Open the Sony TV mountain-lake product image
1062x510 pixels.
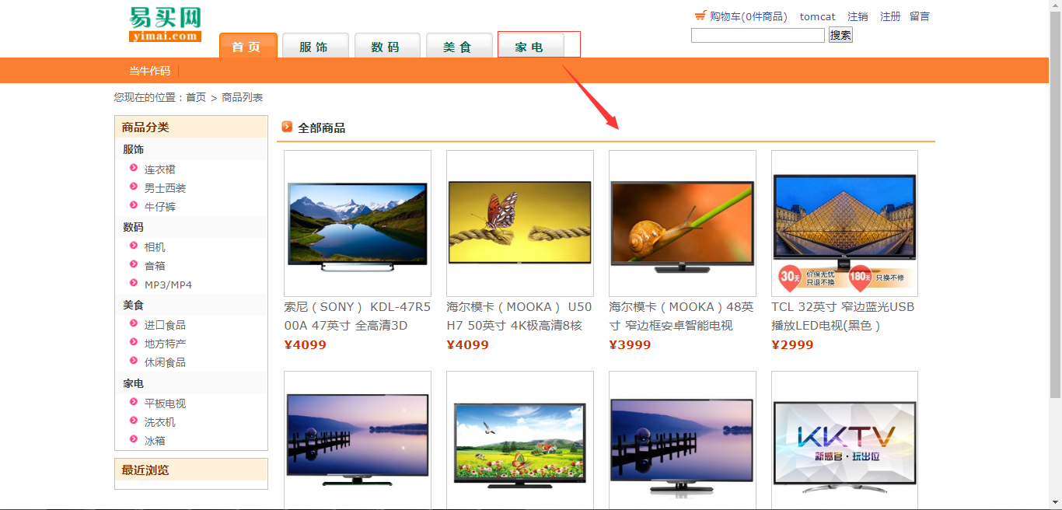(358, 223)
